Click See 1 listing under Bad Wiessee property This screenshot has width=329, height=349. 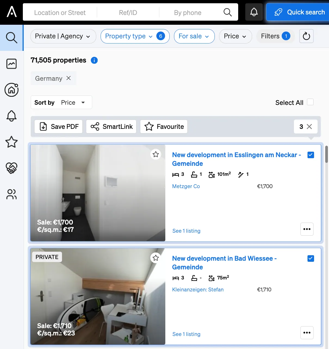point(186,334)
